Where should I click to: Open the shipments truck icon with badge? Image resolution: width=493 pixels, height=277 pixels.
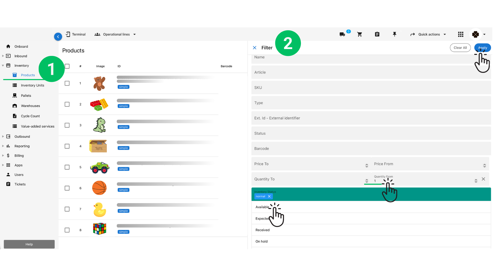pos(342,34)
